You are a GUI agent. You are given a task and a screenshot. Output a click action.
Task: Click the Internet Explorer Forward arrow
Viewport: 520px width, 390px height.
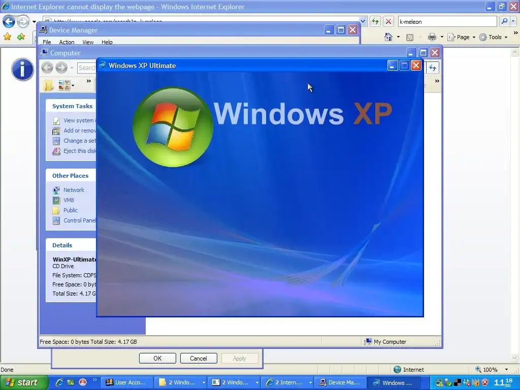(23, 21)
